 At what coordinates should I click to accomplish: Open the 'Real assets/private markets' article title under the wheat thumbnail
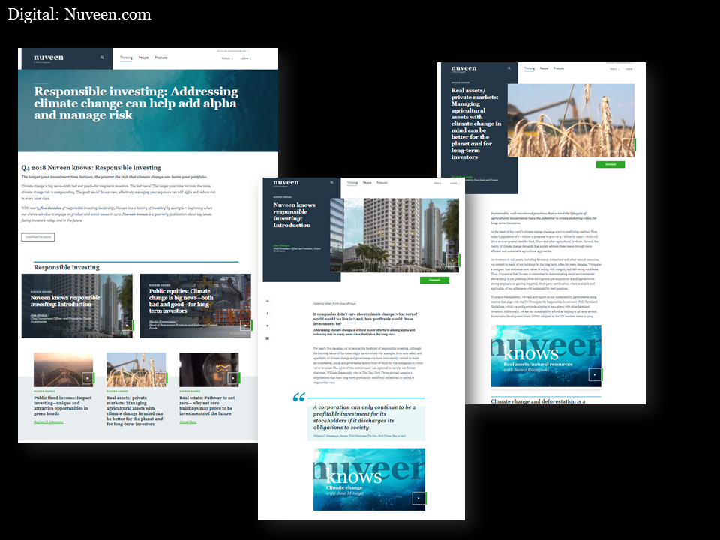point(134,410)
